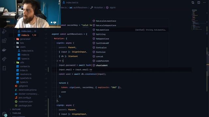Open the types.ts file above .gitignore
The width and height of the screenshot is (209, 117).
click(x=24, y=82)
